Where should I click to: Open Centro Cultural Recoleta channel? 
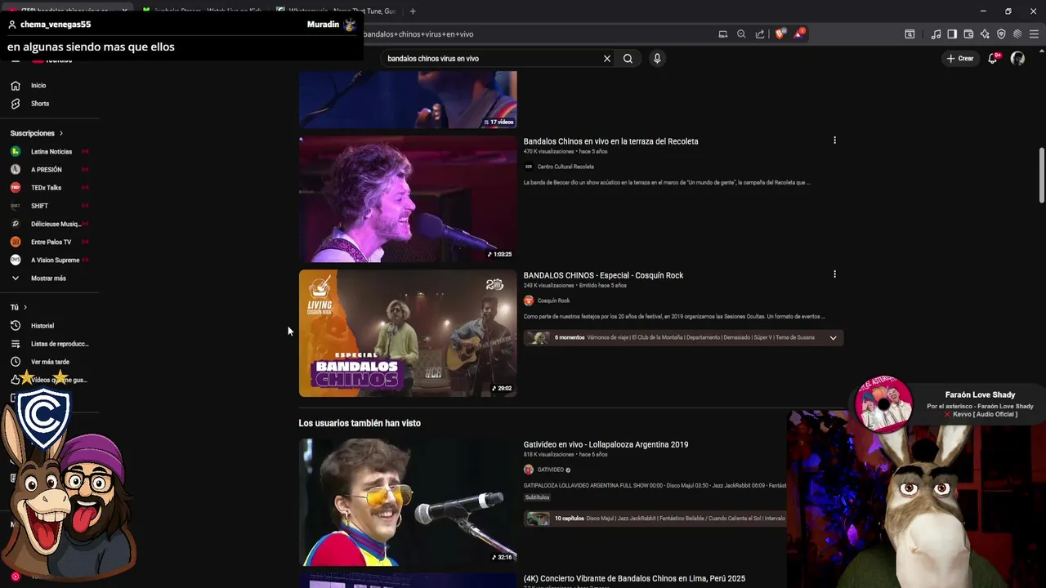coord(565,167)
